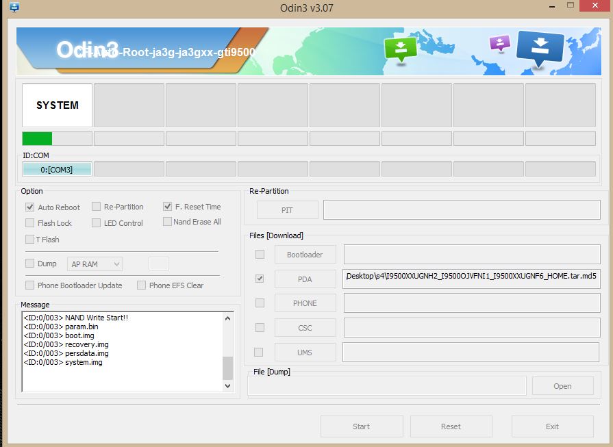Click the 'system.img' log line
This screenshot has height=447, width=613.
63,363
